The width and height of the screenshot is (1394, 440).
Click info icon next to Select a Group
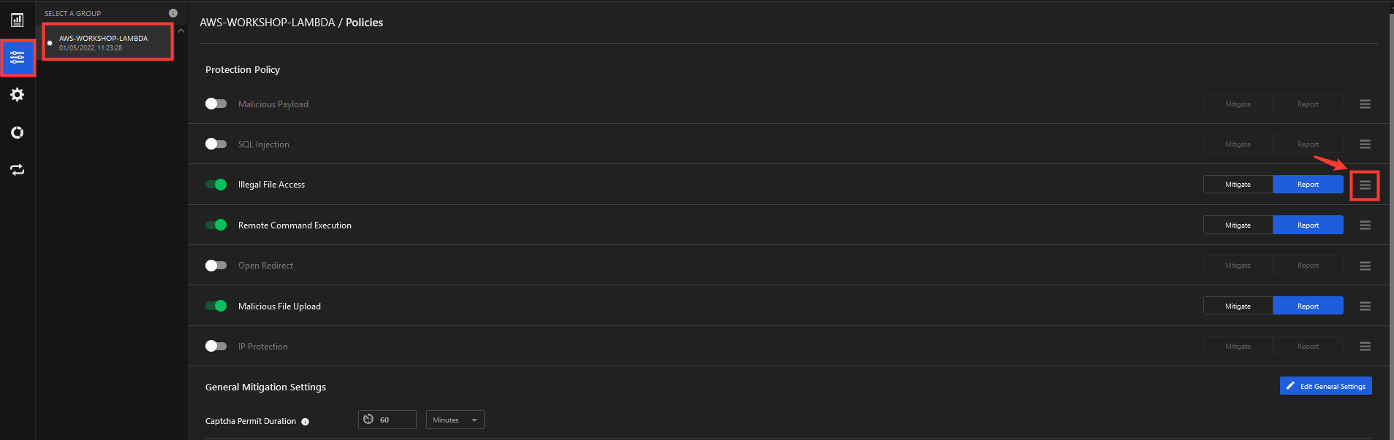(173, 13)
